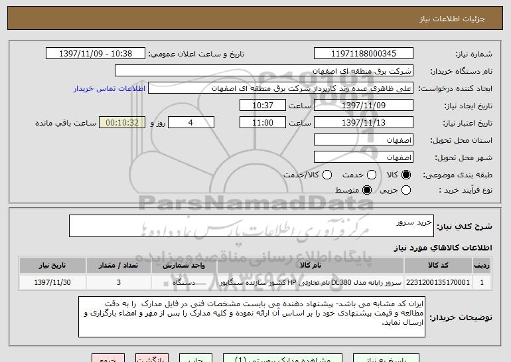
Task: Click buyer organization field شرکت برق منطقه ای اصفهان
Action: click(x=264, y=71)
